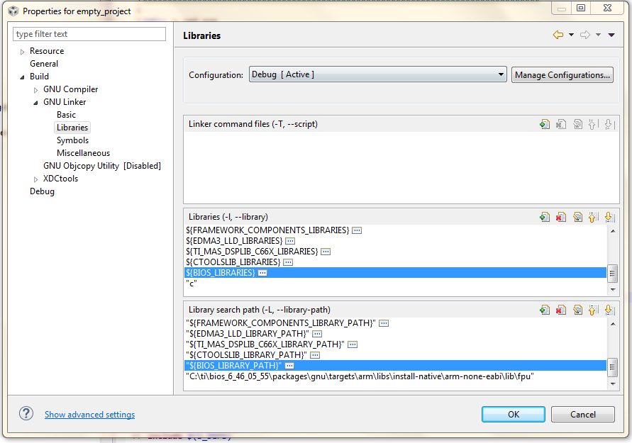The image size is (632, 443).
Task: Move selected library entry down
Action: click(610, 217)
